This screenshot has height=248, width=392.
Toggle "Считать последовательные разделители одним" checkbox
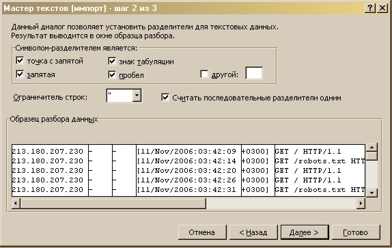click(x=165, y=98)
